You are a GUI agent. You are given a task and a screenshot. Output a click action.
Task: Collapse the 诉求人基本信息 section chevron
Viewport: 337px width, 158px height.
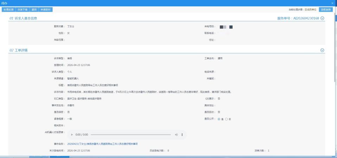[322, 18]
